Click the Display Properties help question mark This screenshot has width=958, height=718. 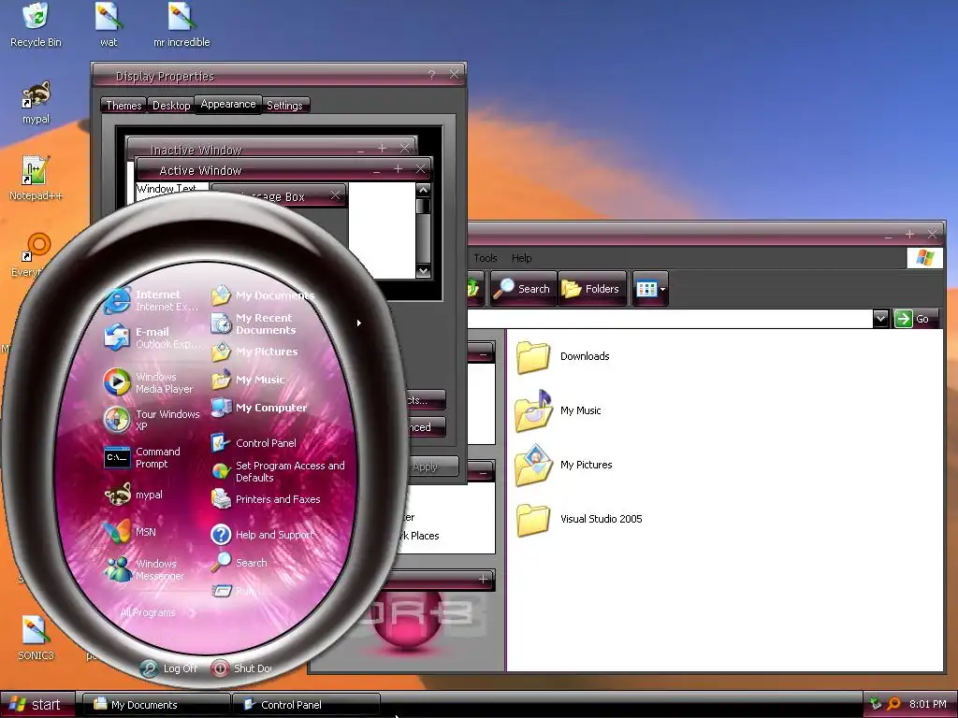point(432,75)
